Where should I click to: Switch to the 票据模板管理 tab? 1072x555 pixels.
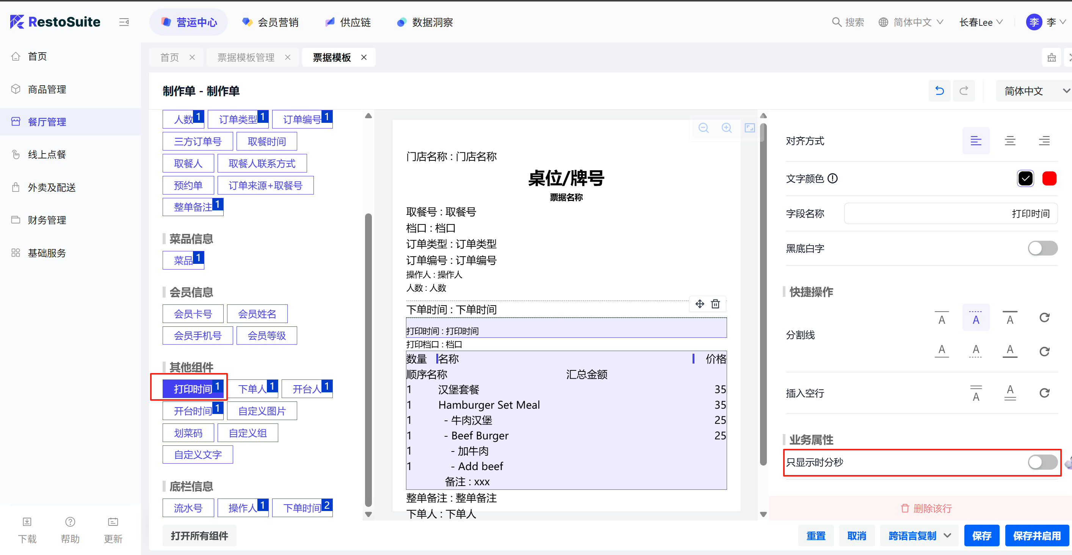(246, 57)
